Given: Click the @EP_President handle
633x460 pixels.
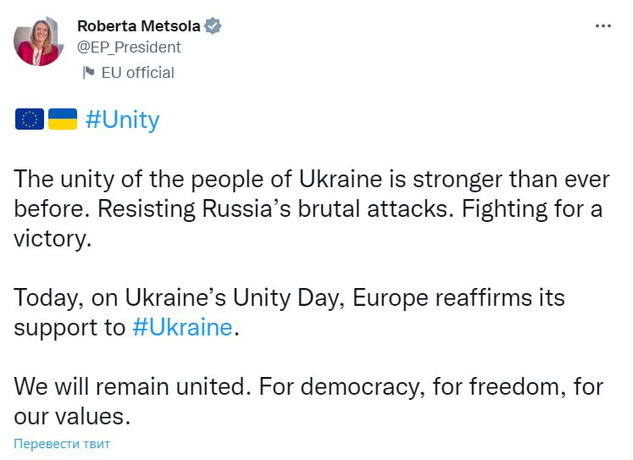Looking at the screenshot, I should (x=129, y=47).
